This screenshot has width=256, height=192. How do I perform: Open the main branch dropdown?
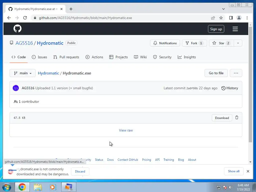22,73
